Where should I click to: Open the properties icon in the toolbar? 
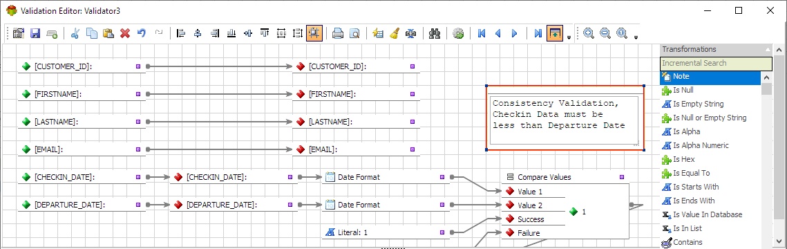[19, 34]
